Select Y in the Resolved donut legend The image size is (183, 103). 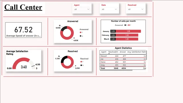pyautogui.click(x=82, y=62)
